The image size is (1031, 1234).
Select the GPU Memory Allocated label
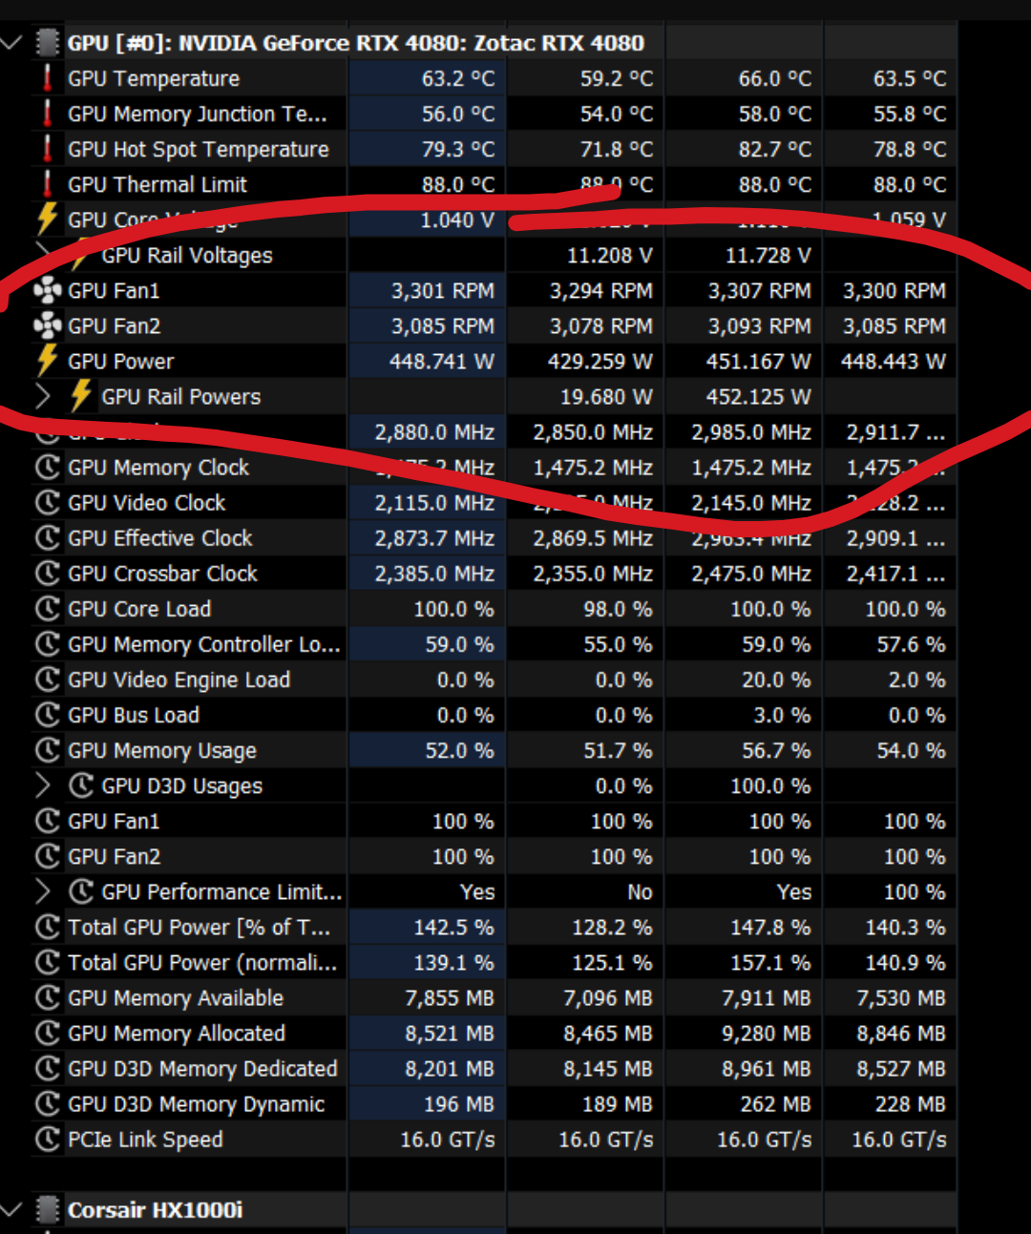pyautogui.click(x=177, y=1033)
